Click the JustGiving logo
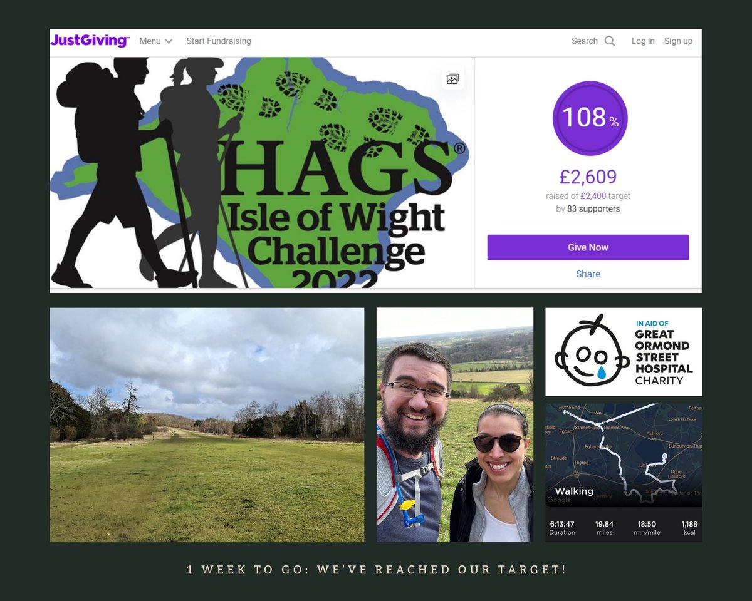 coord(90,41)
